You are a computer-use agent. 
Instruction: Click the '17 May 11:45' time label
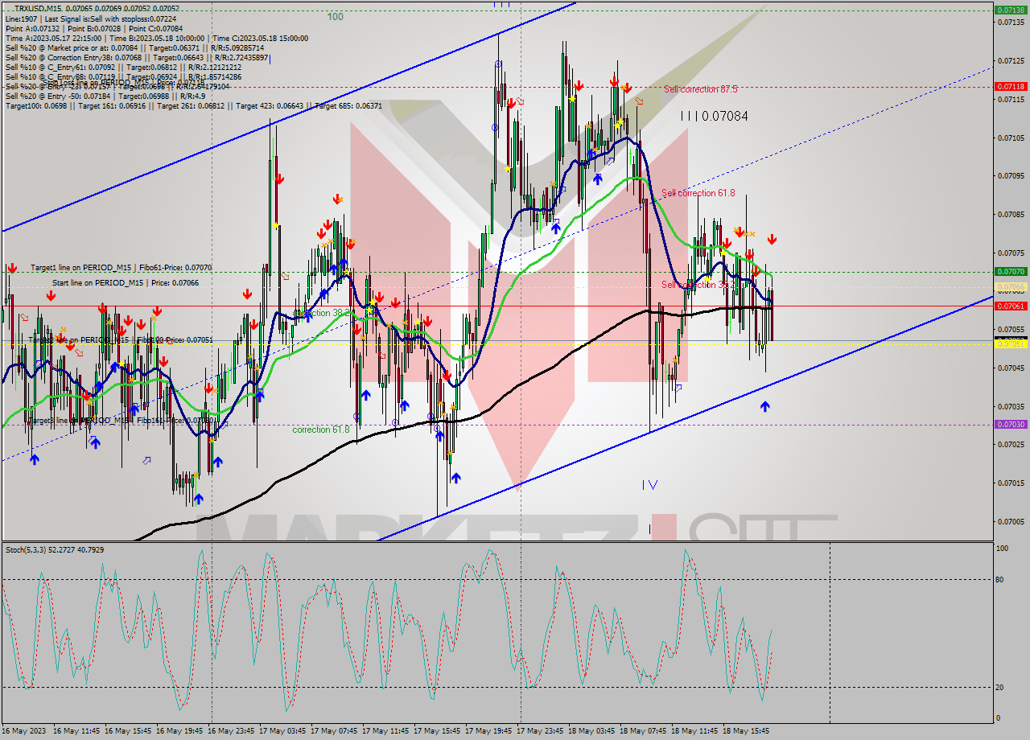point(385,731)
